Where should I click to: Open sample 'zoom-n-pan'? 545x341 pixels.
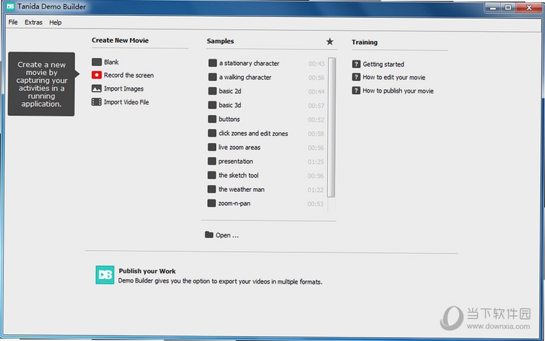tap(234, 204)
